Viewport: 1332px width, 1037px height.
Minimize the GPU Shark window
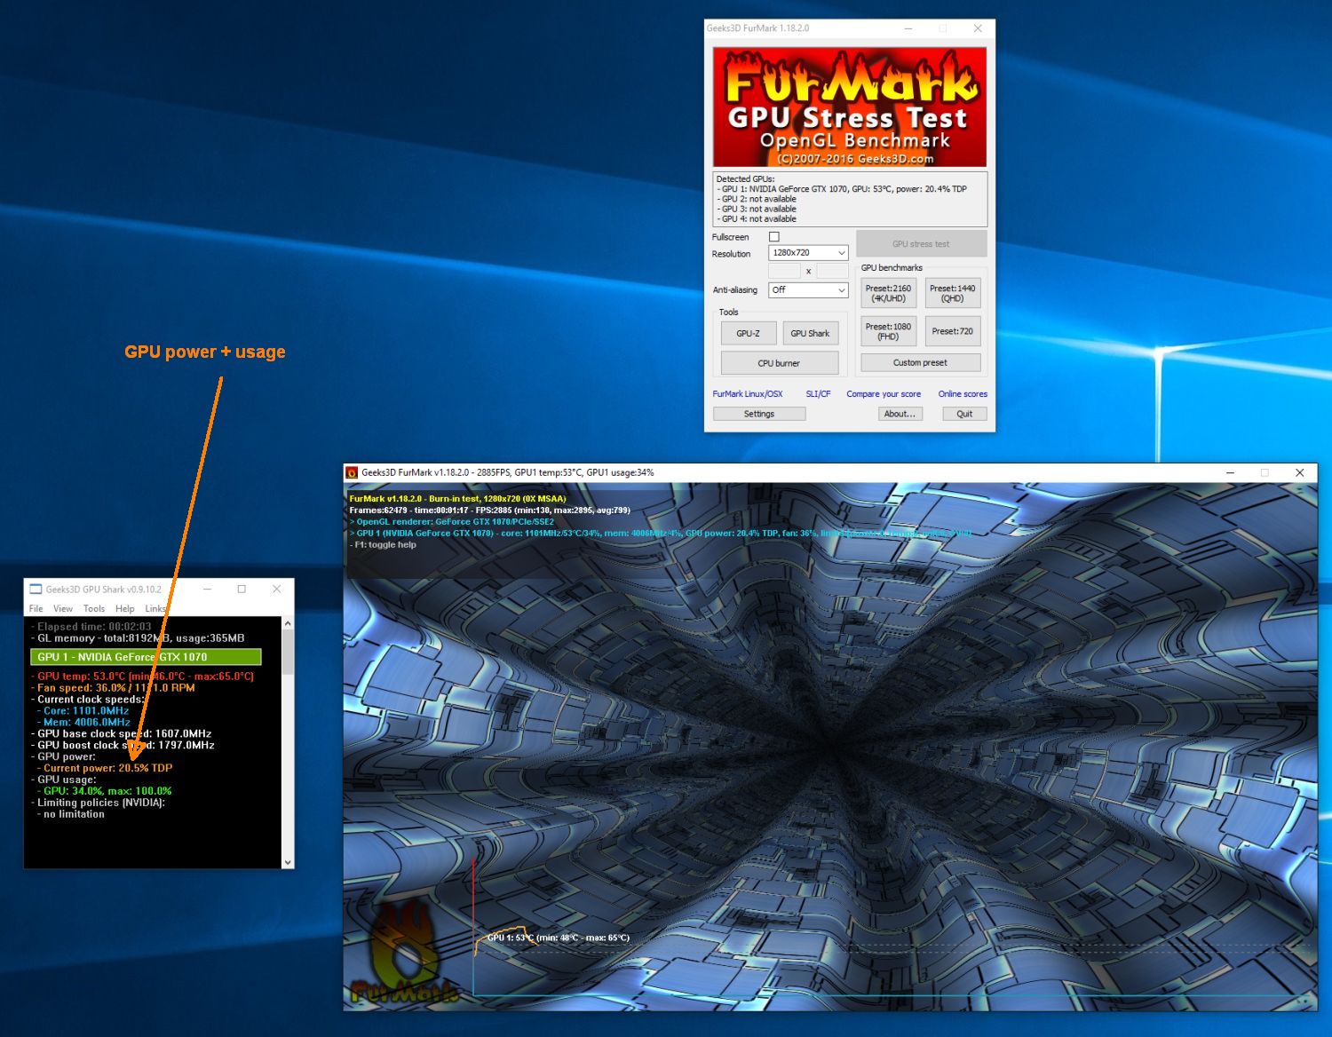[208, 589]
